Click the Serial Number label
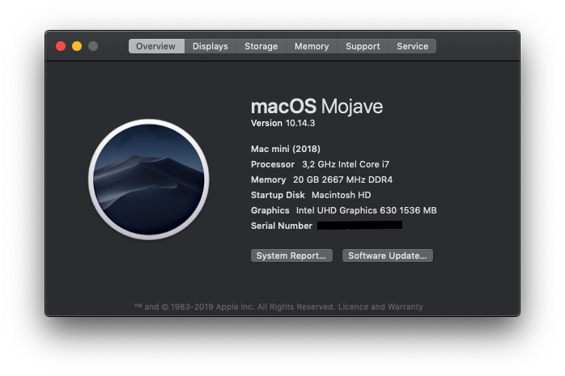The width and height of the screenshot is (565, 376). pyautogui.click(x=282, y=226)
